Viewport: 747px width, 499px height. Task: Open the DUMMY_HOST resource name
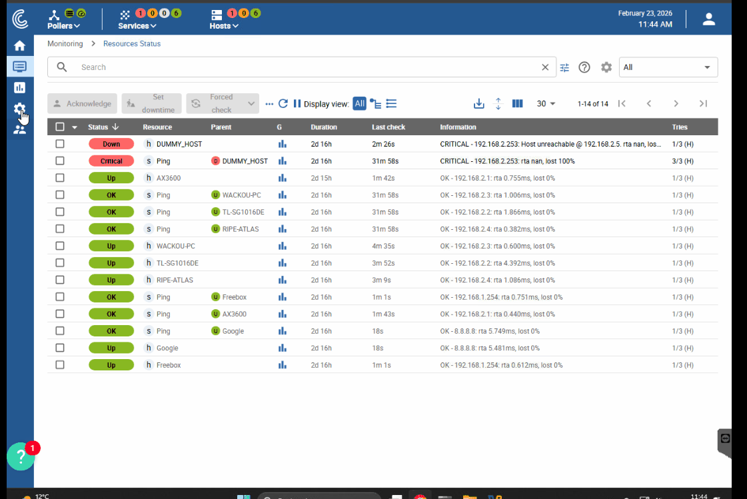pos(179,144)
